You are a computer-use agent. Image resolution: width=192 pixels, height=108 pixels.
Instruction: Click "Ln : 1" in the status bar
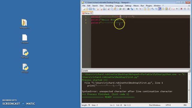(112, 105)
